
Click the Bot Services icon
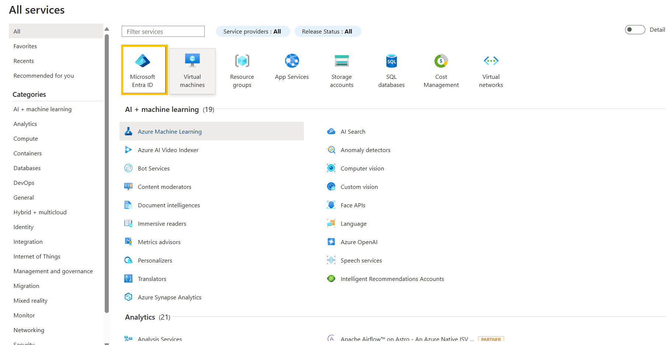(128, 168)
